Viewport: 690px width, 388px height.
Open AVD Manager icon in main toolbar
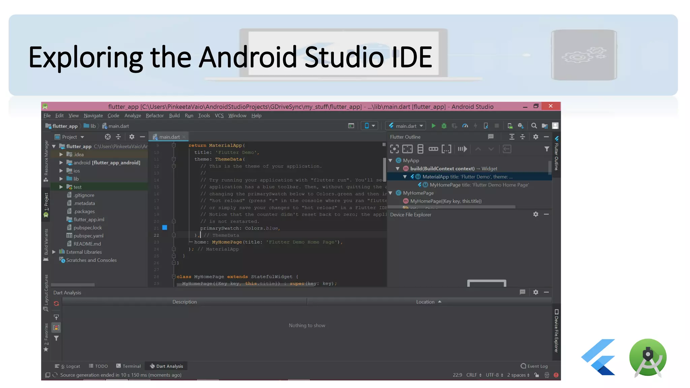point(510,126)
